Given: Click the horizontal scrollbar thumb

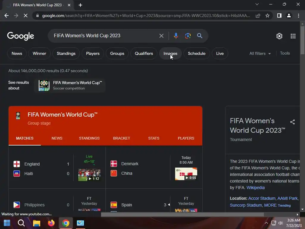Looking at the screenshot, I should 182,214.
